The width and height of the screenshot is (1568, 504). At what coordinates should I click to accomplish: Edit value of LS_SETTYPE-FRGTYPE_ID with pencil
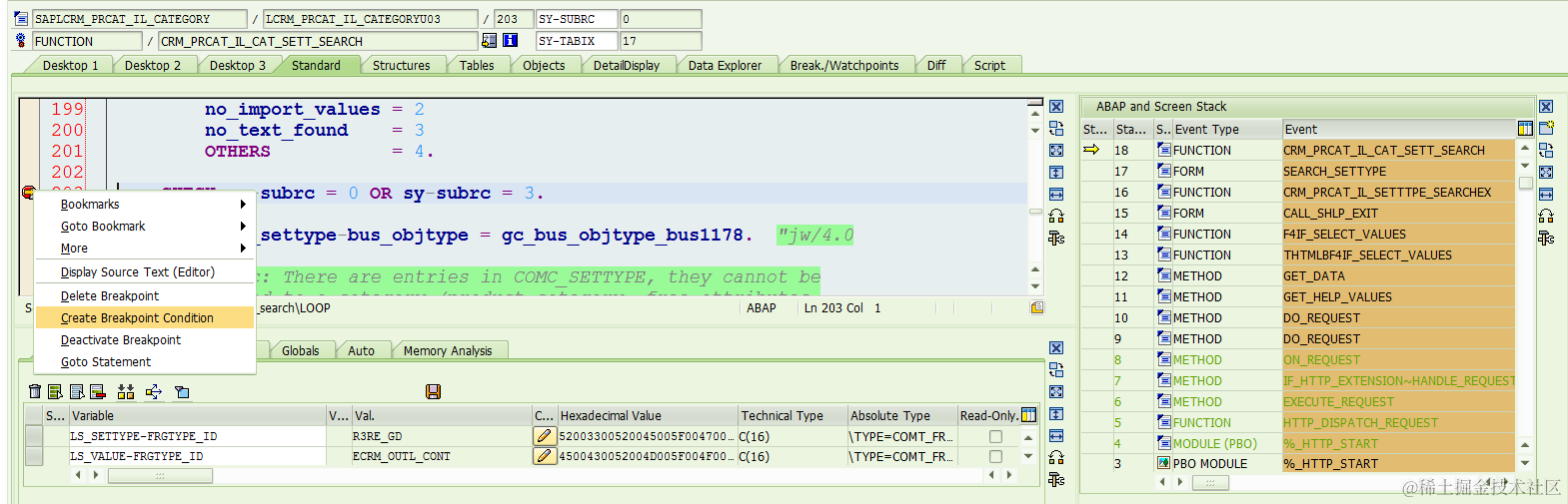tap(544, 436)
